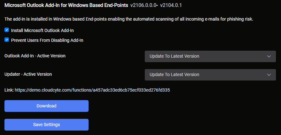This screenshot has height=135, width=281.
Task: Open the Updater Active Version dropdown
Action: (210, 75)
